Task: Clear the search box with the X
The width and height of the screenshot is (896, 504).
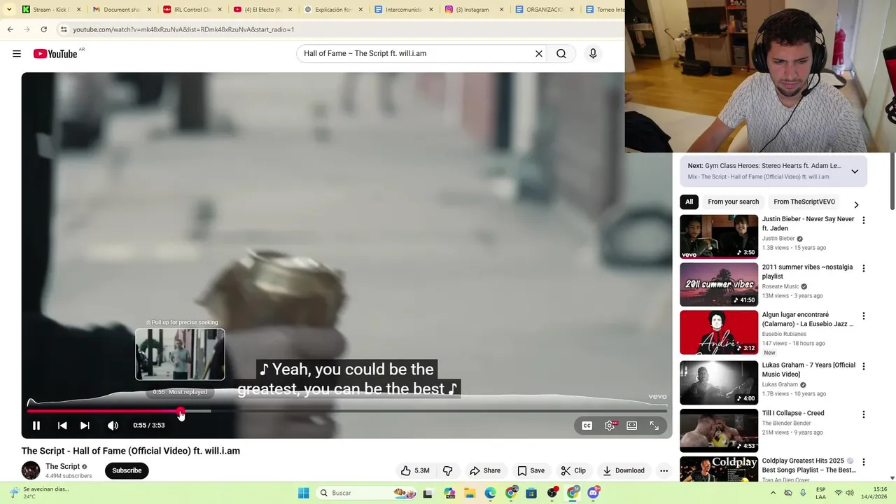Action: click(x=539, y=53)
